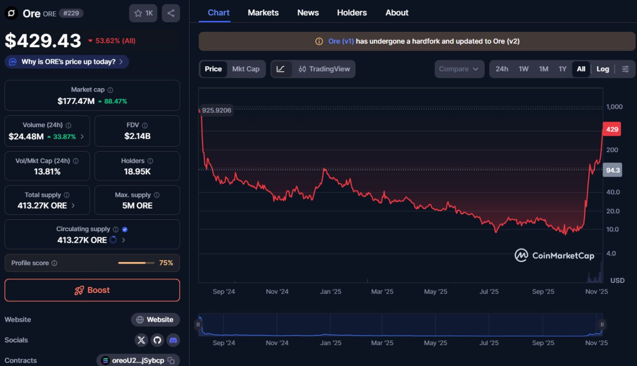This screenshot has width=637, height=366.
Task: Expand the Volume (24h) details chevron
Action: [x=82, y=137]
